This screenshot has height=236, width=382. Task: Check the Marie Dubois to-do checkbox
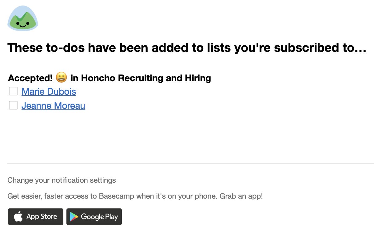(x=13, y=91)
